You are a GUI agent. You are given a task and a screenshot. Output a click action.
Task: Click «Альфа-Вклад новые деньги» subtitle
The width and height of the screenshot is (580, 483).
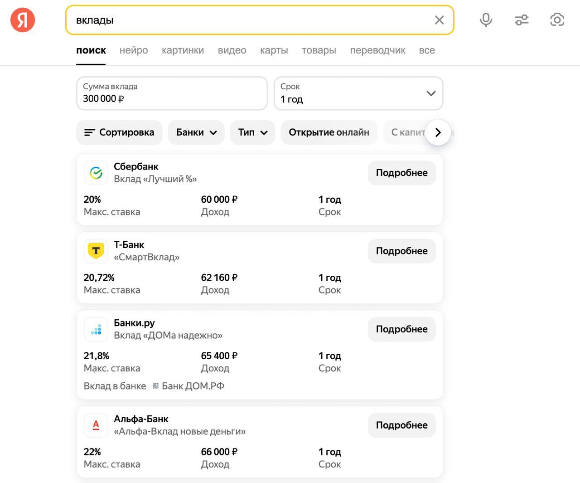tap(179, 432)
